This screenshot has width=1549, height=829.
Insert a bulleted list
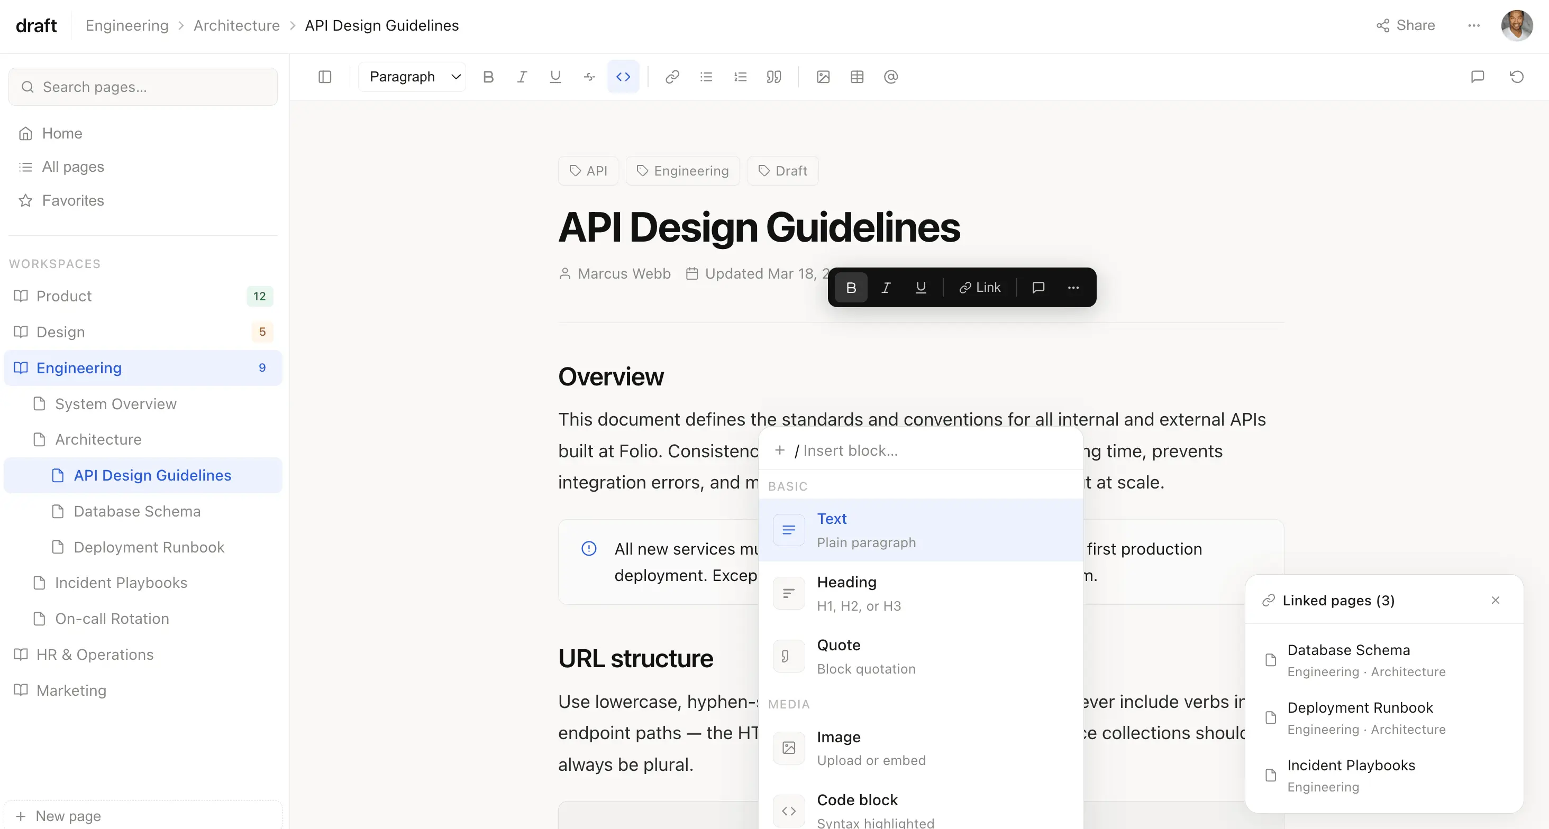coord(707,77)
